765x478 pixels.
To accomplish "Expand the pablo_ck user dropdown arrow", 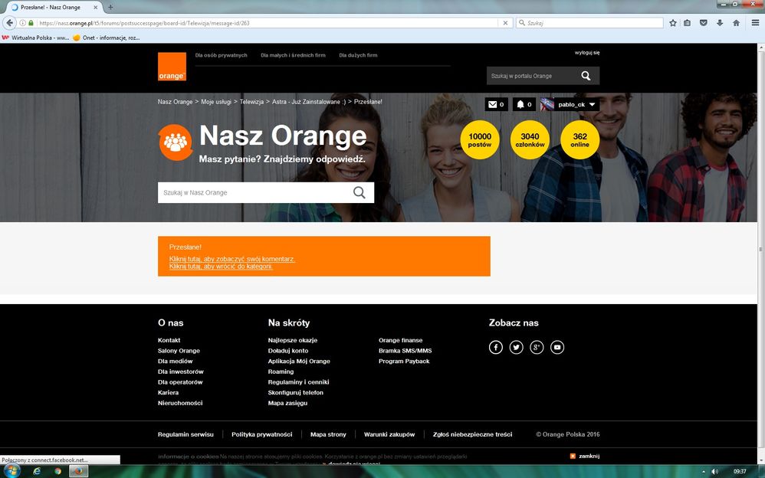I will (x=592, y=105).
